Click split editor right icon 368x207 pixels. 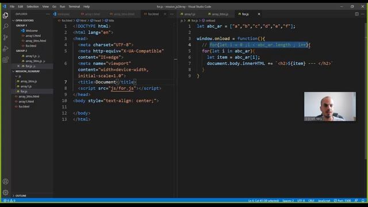356,14
